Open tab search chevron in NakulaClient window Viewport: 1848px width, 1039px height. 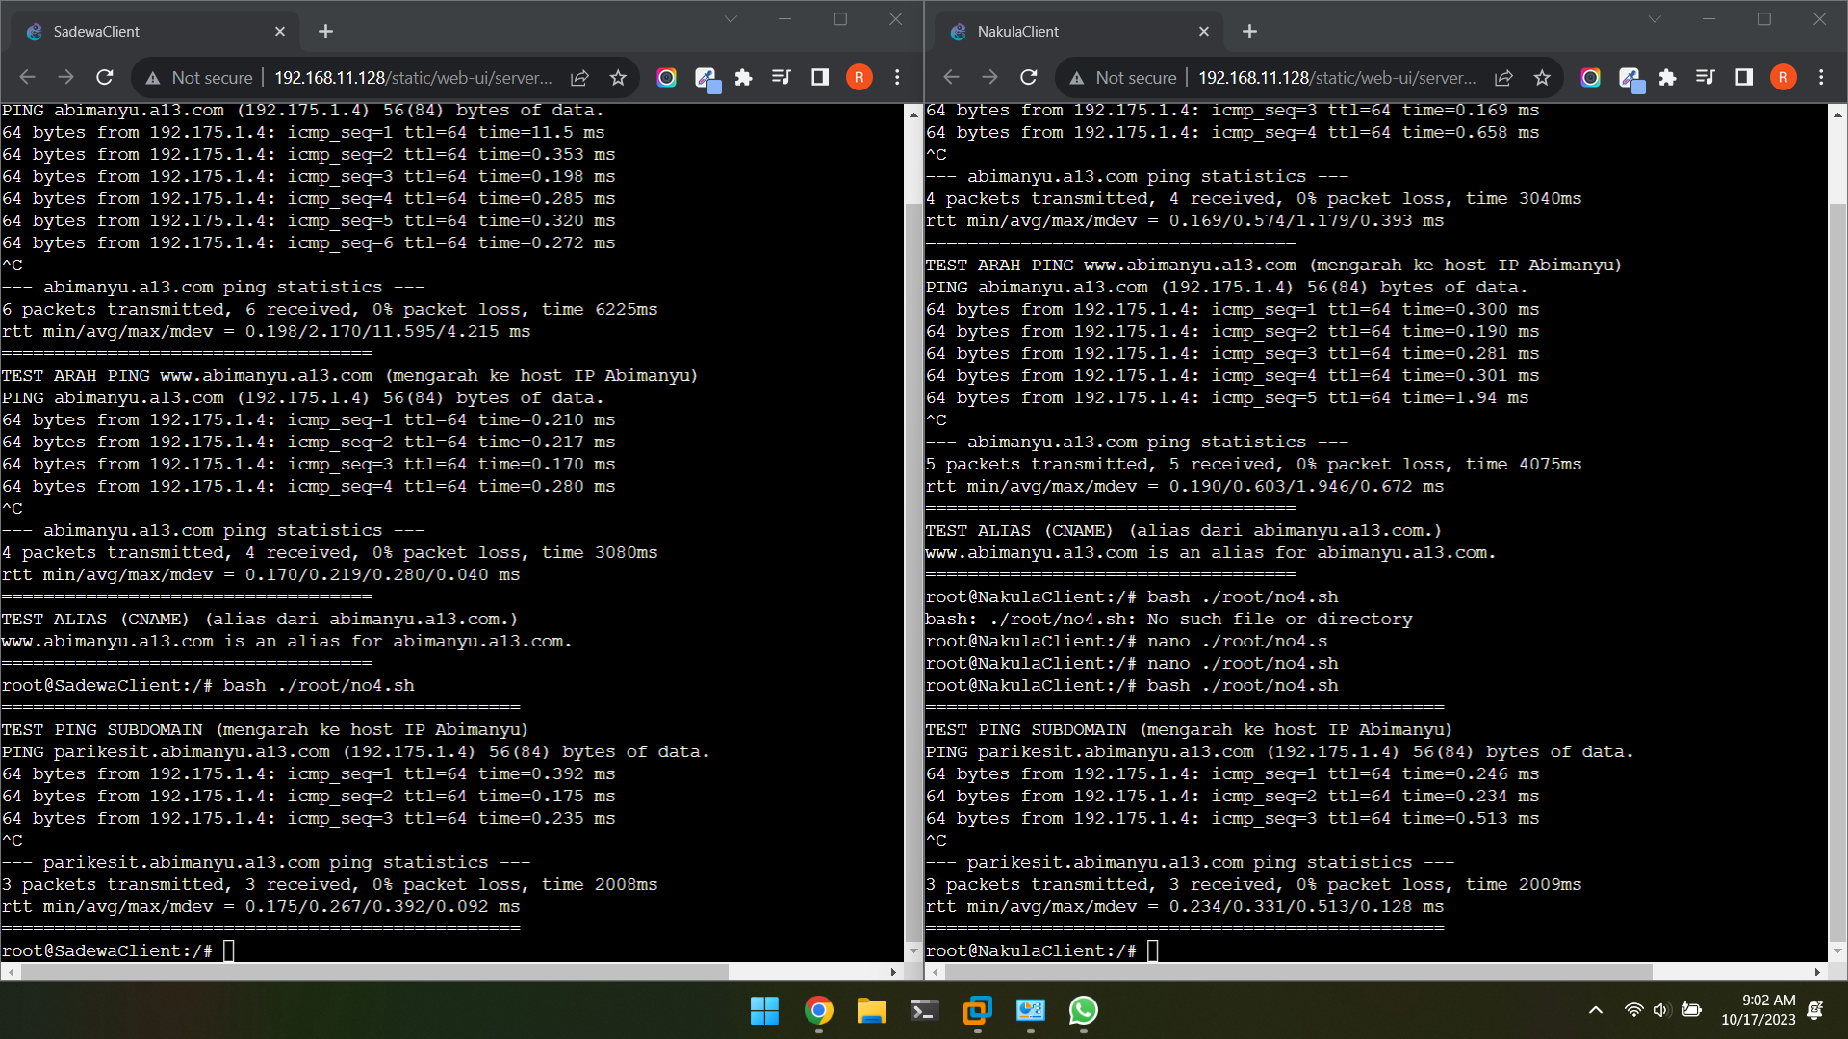click(1655, 18)
